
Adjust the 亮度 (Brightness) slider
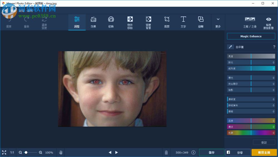[x=251, y=56]
